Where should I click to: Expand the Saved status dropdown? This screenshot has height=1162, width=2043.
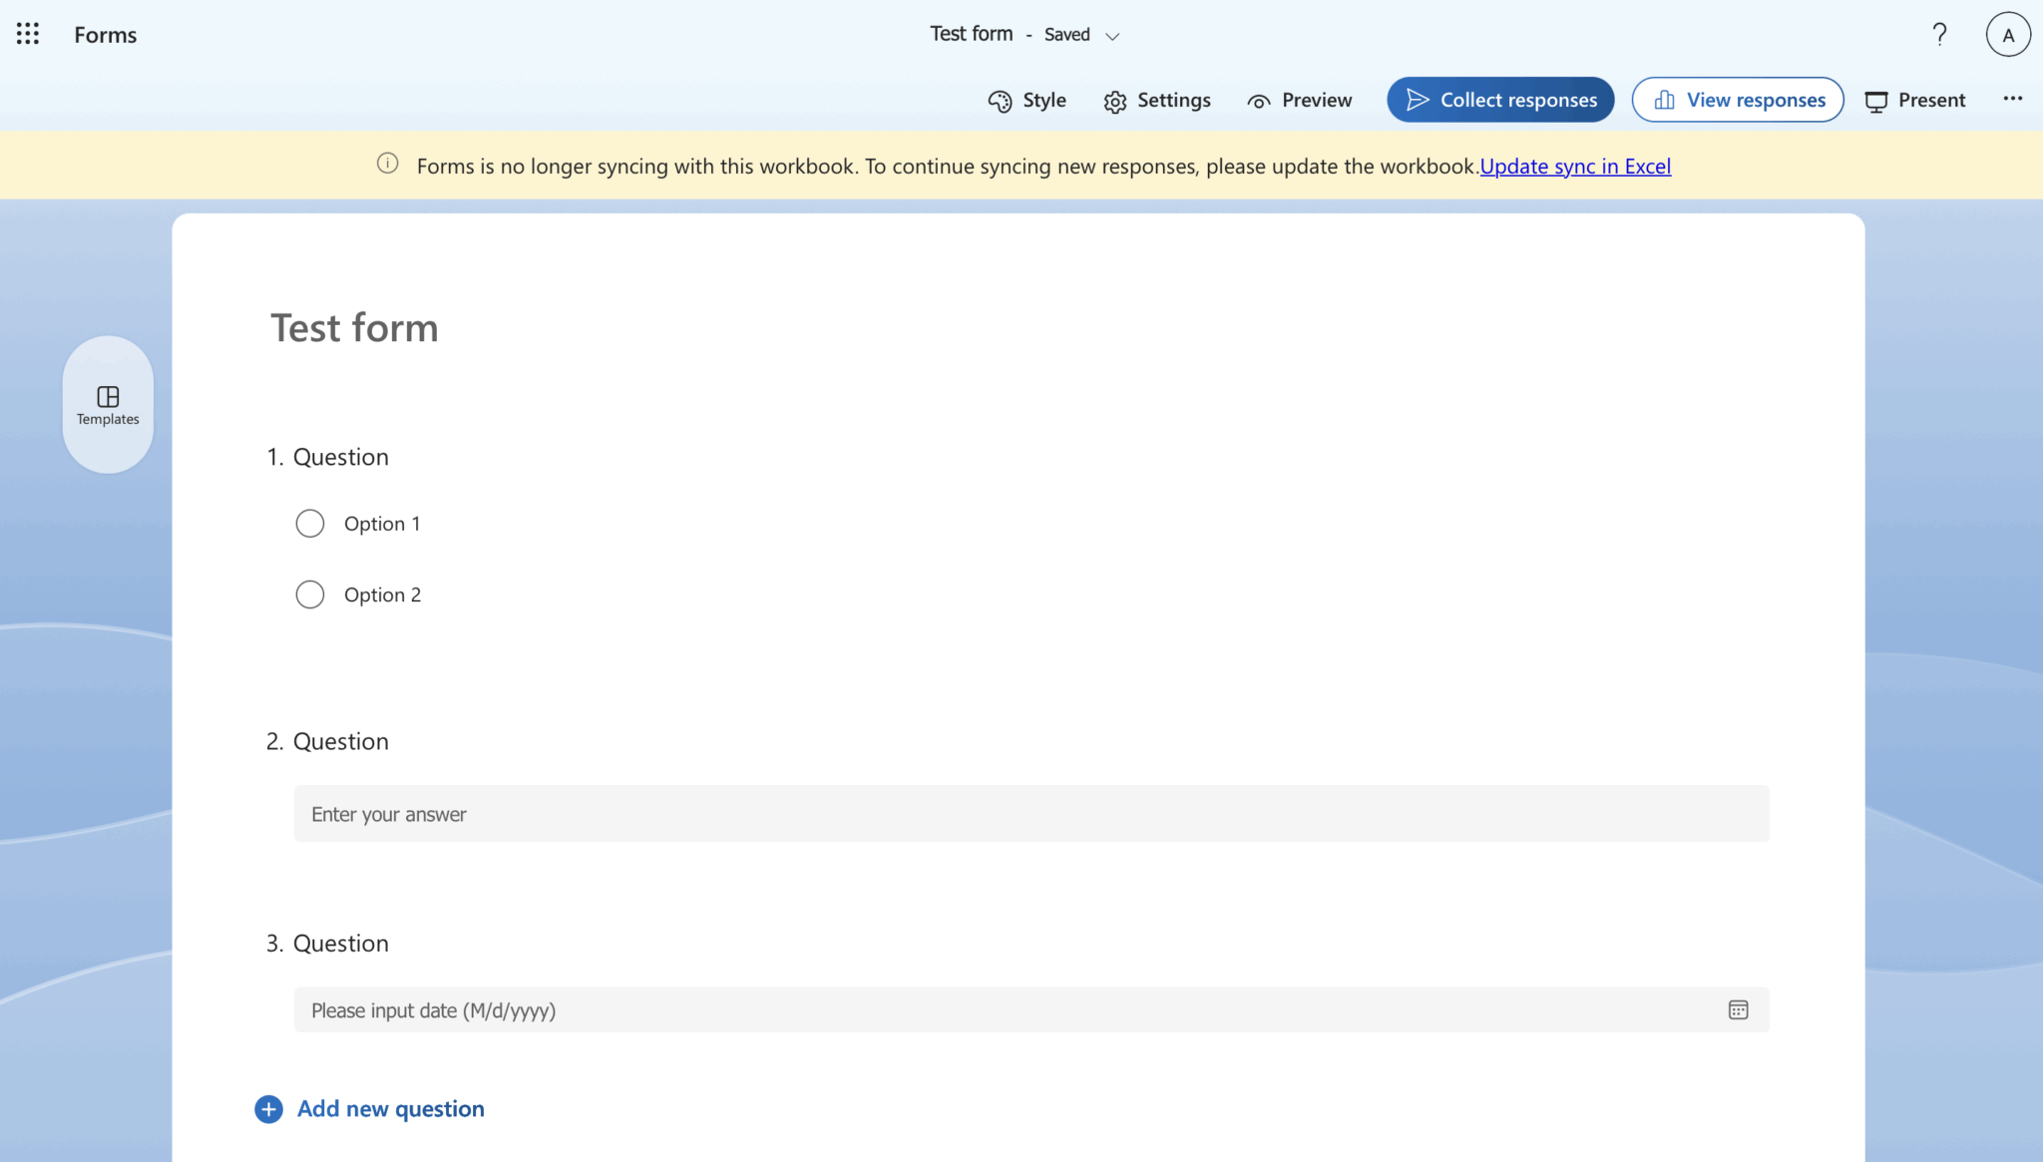[x=1114, y=35]
